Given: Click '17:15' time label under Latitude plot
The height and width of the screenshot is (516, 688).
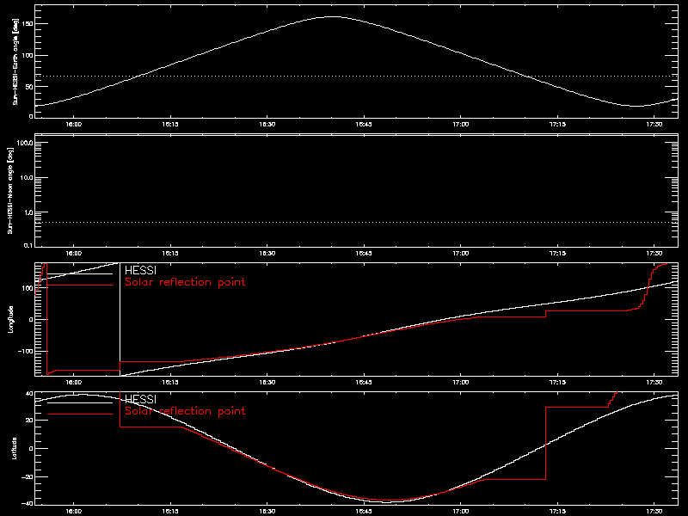Looking at the screenshot, I should (x=557, y=512).
